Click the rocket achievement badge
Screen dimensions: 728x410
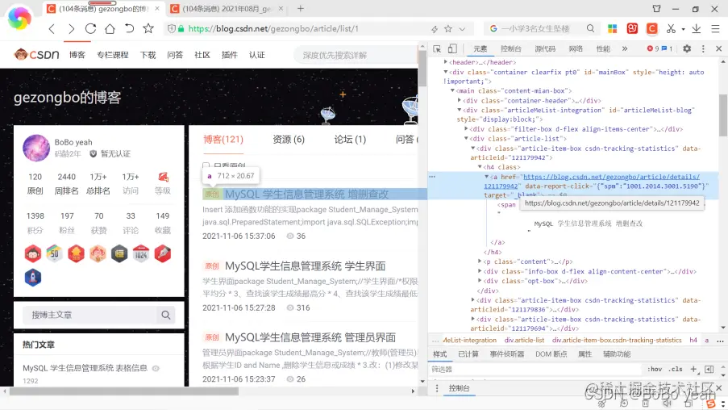[x=33, y=278]
